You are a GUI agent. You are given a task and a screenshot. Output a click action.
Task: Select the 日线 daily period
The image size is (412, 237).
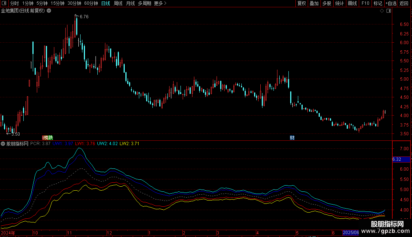106,3
